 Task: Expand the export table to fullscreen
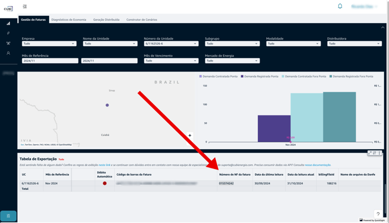(x=370, y=153)
